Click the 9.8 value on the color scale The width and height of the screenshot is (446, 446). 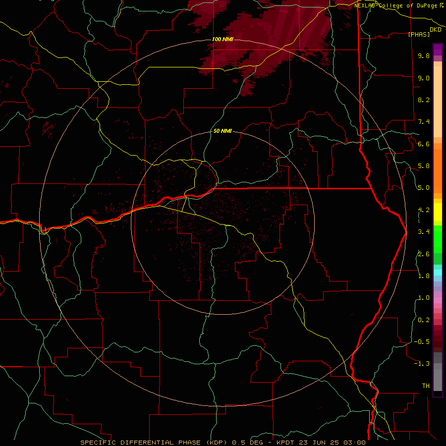[x=424, y=56]
